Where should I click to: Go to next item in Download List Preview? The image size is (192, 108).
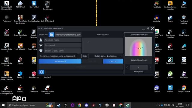coord(150,67)
